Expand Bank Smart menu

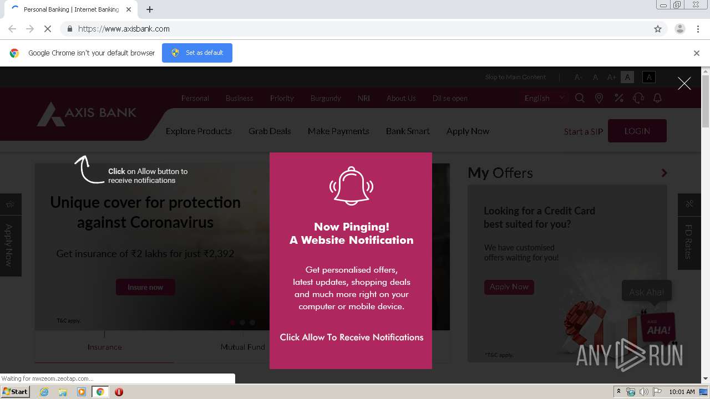click(x=408, y=131)
